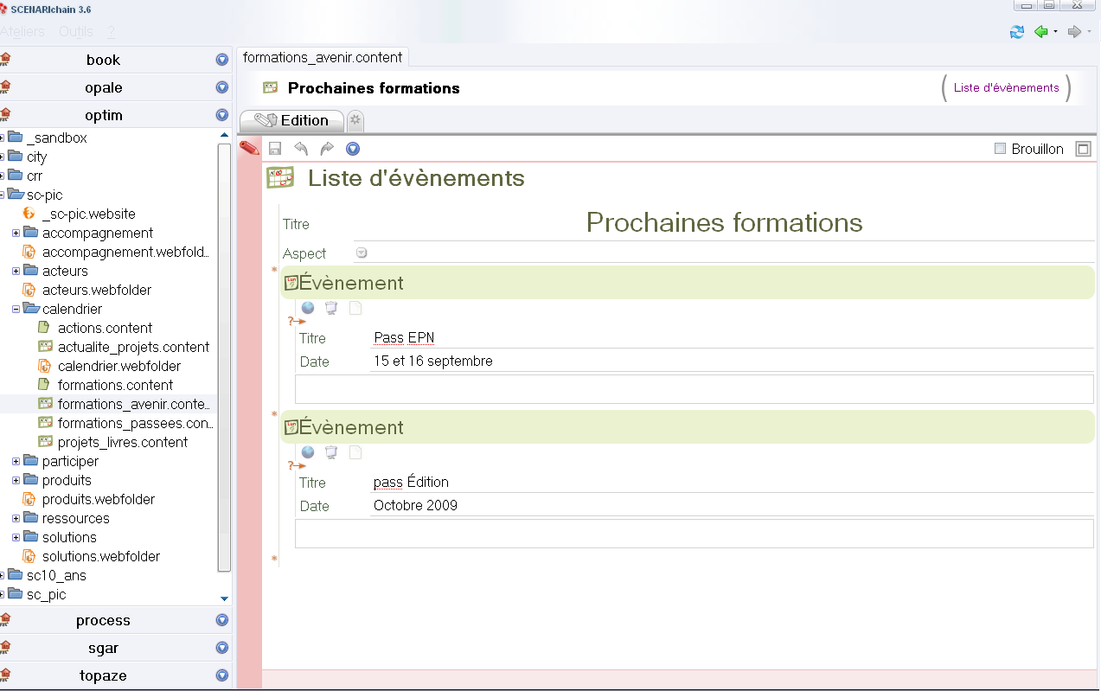1101x691 pixels.
Task: Open the process workshop menu arrow
Action: point(221,620)
